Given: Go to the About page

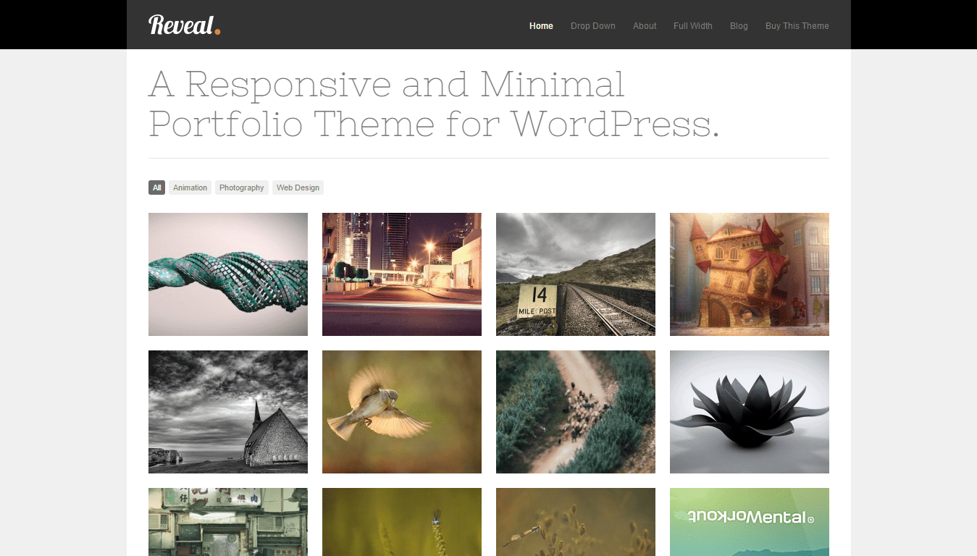Looking at the screenshot, I should [x=645, y=26].
